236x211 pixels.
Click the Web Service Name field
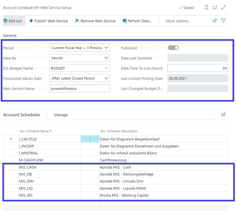80,88
